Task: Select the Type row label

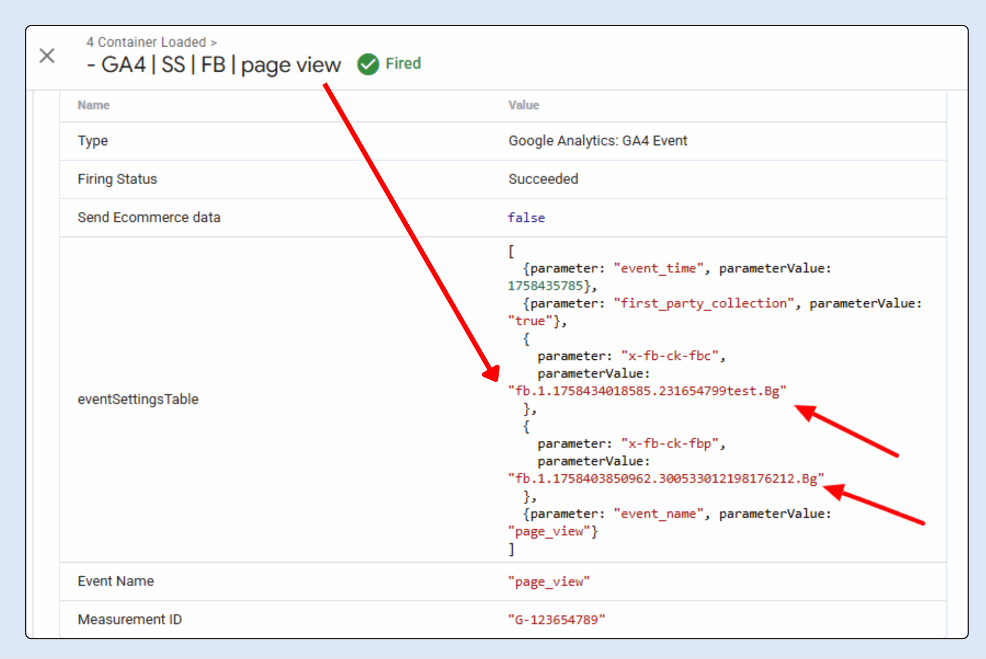Action: 92,141
